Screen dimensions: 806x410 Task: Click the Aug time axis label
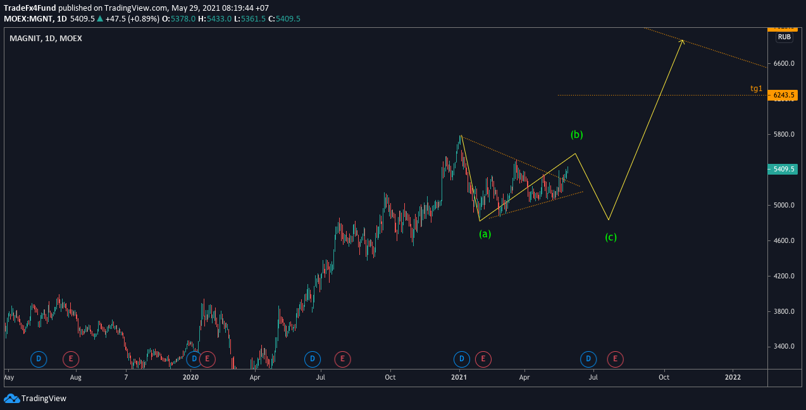(76, 377)
